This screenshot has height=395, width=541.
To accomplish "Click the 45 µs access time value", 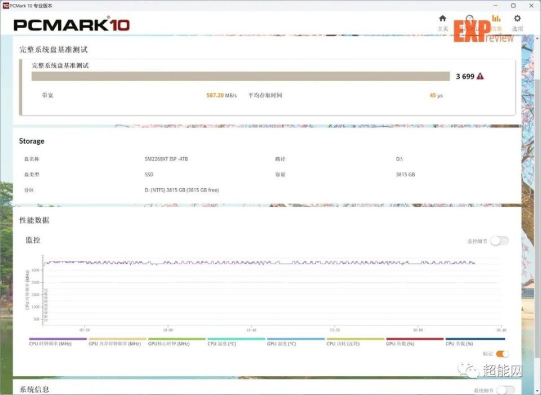I will (x=436, y=95).
